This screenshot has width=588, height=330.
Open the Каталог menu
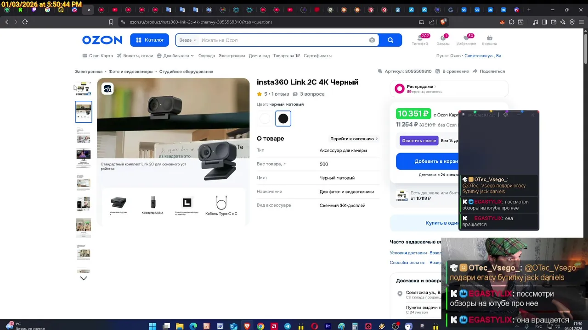point(150,40)
